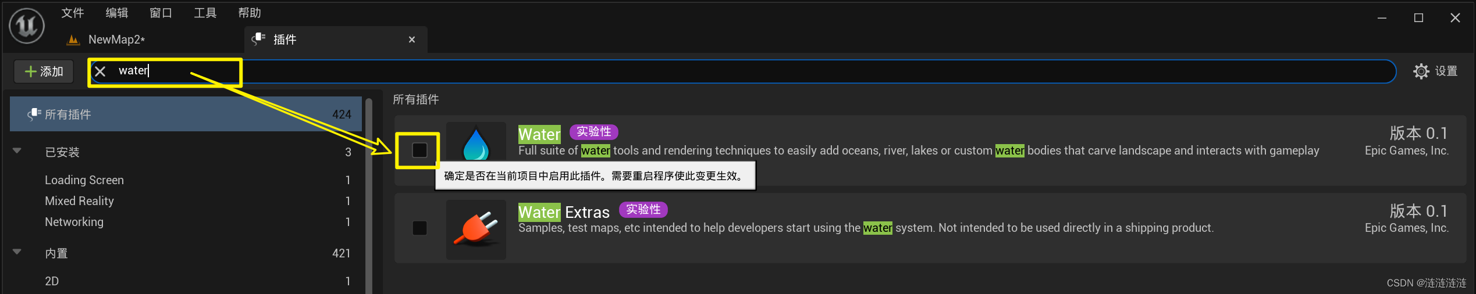Enable the Water Extras plugin checkbox

point(419,228)
